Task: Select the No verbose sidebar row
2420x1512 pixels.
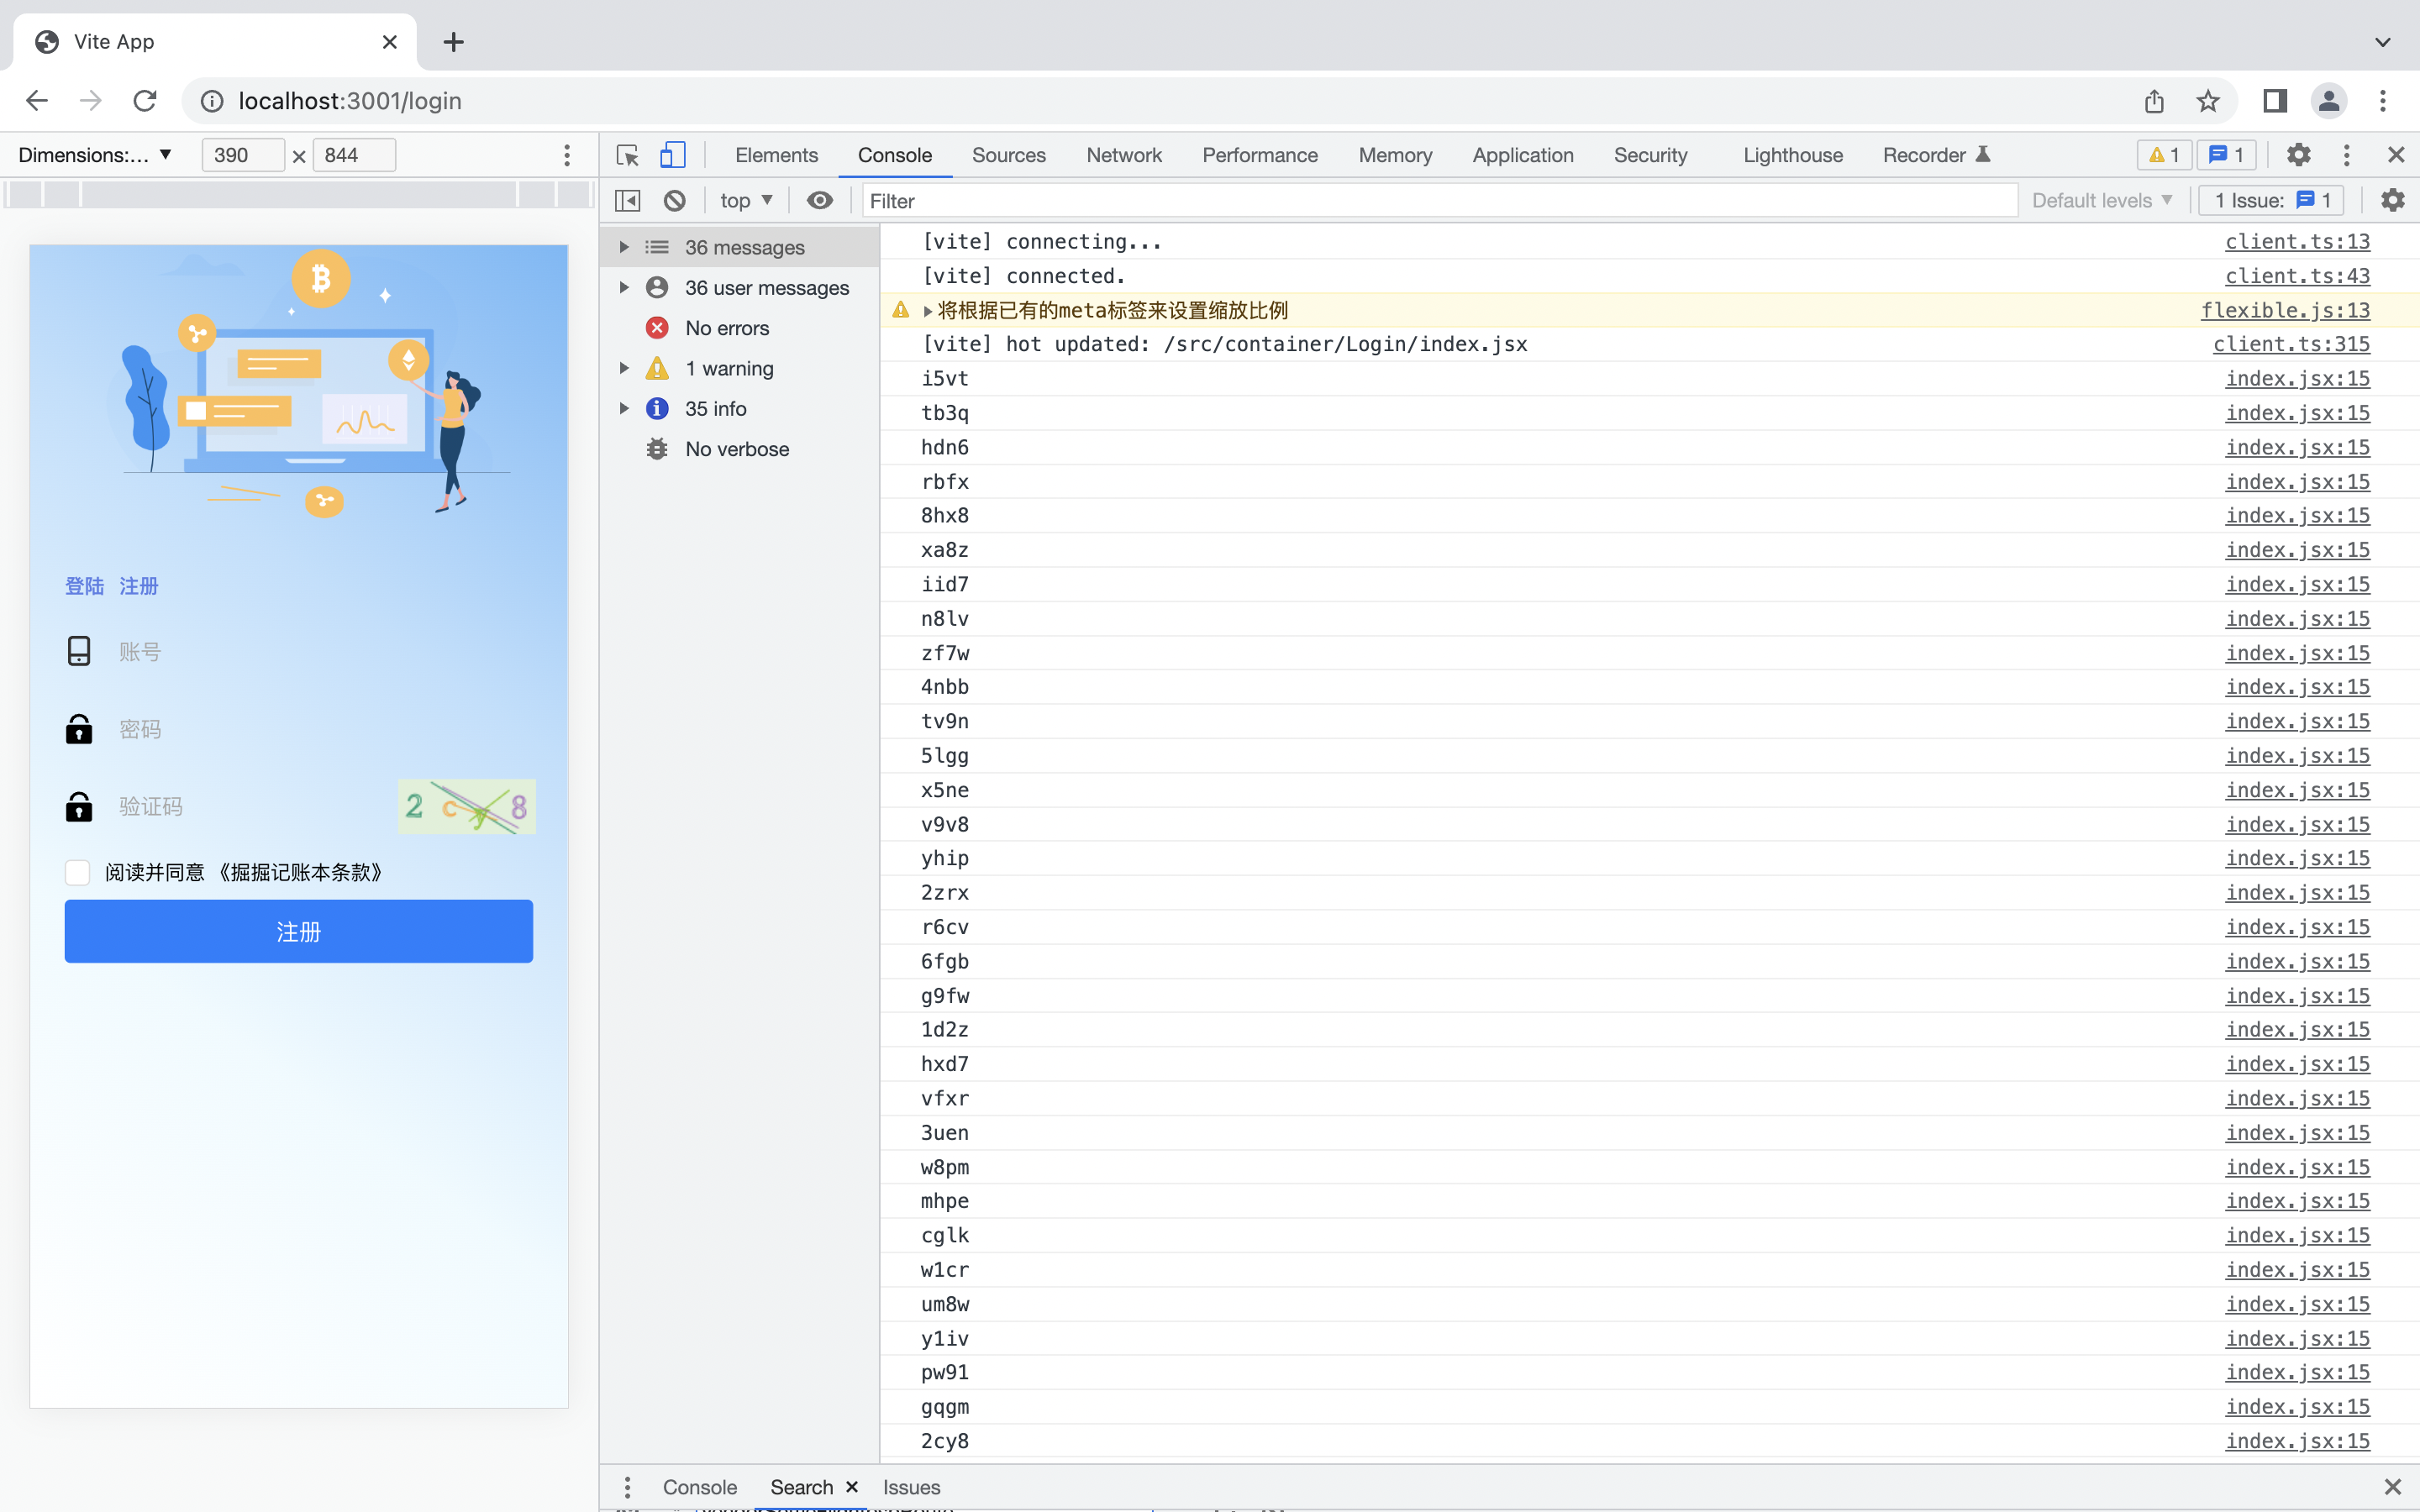Action: tap(740, 449)
